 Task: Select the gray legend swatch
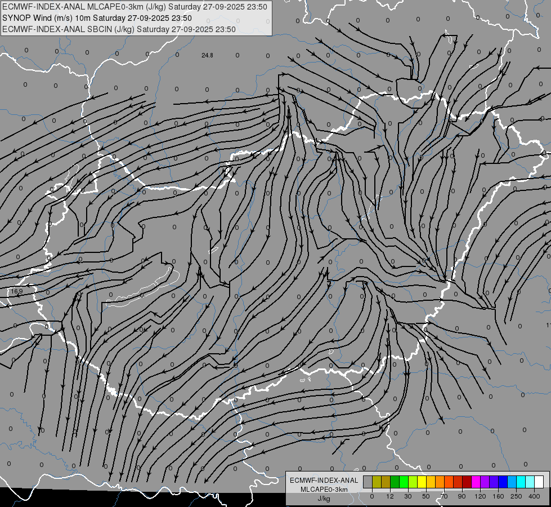pos(368,482)
